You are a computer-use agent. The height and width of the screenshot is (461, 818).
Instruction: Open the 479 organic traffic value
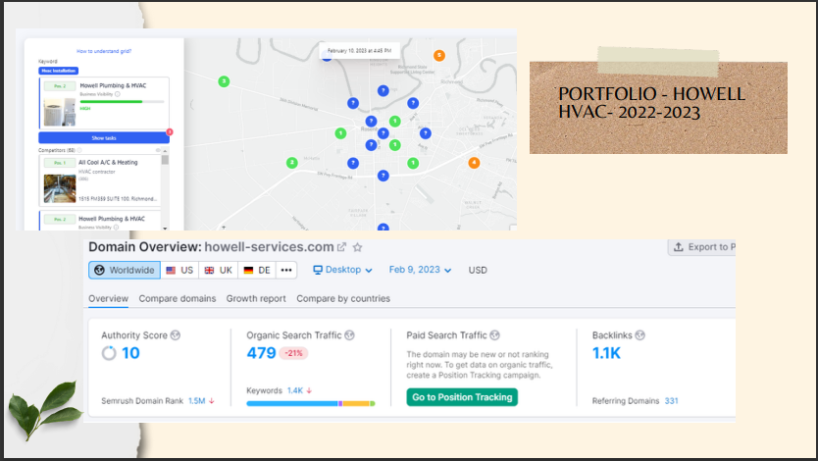click(x=261, y=353)
